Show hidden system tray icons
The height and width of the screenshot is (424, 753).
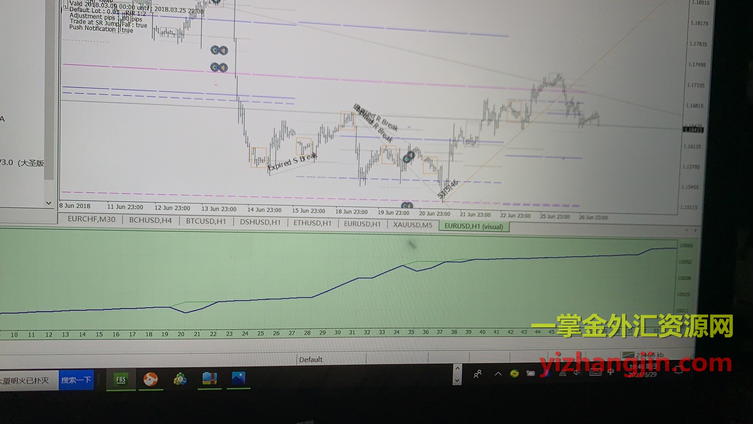498,374
